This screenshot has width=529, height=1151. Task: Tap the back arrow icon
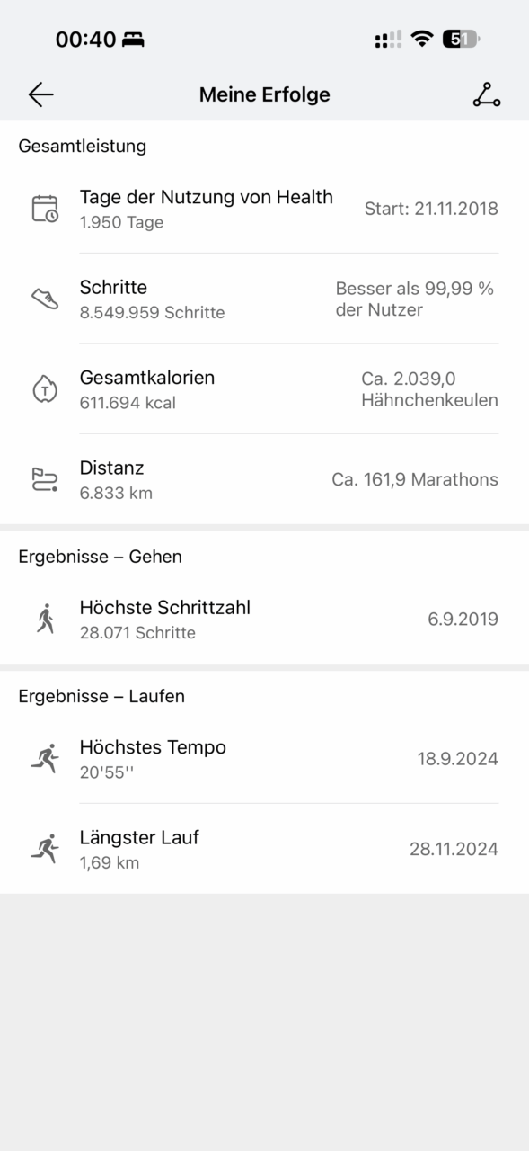(40, 94)
